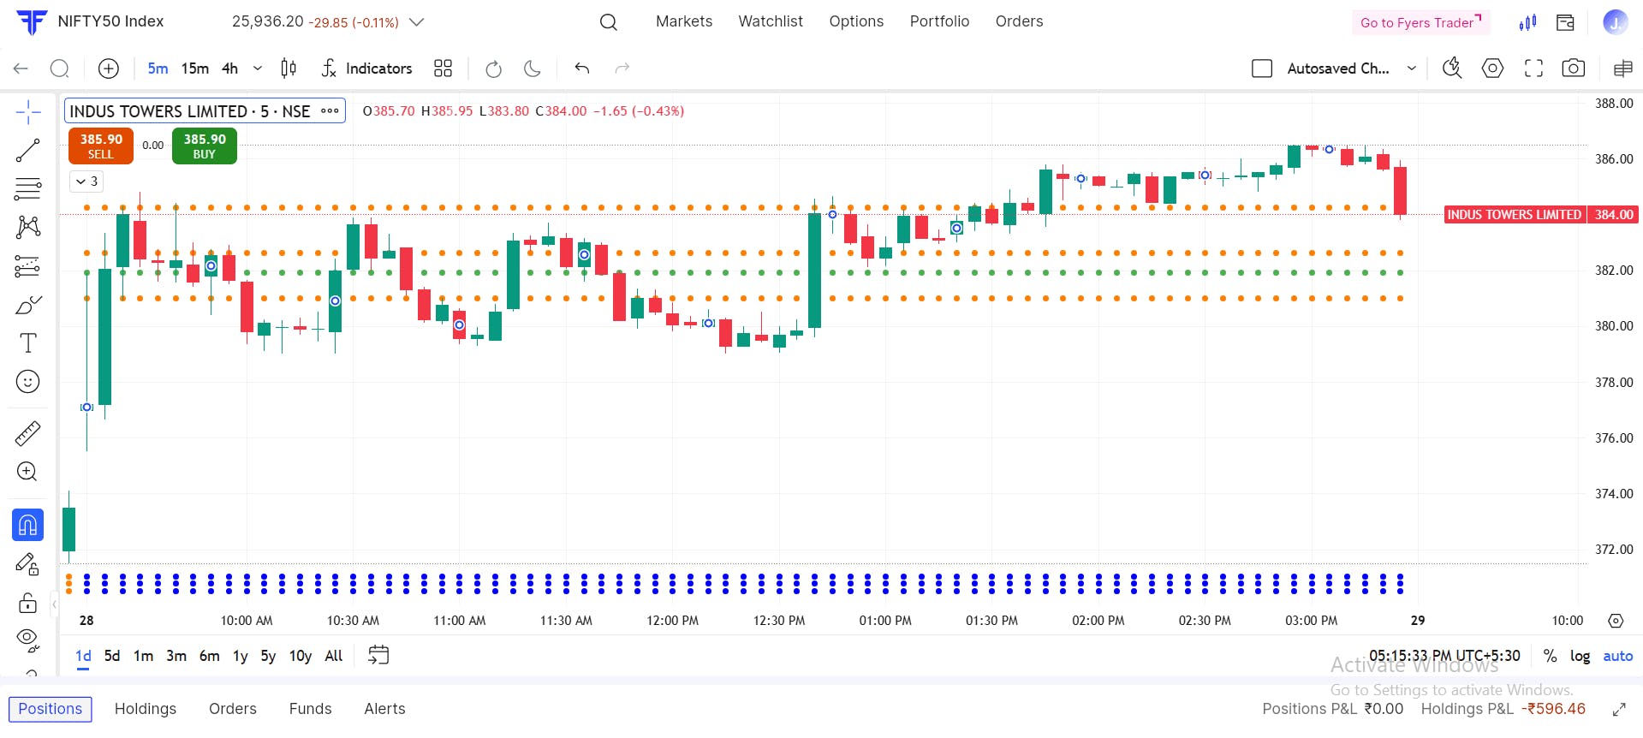Click the replay circular arrow icon
This screenshot has height=738, width=1643.
point(493,68)
